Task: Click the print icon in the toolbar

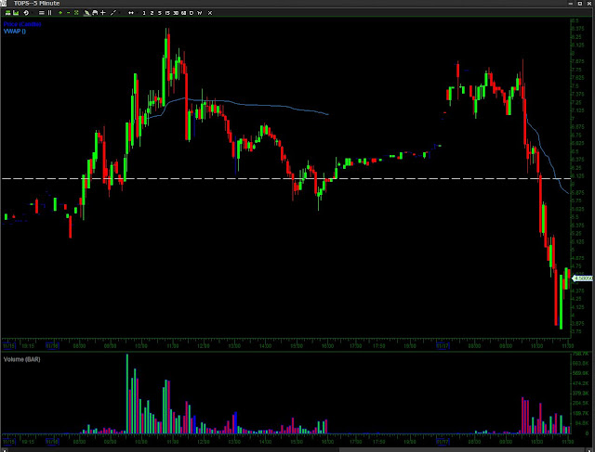Action: pos(95,13)
